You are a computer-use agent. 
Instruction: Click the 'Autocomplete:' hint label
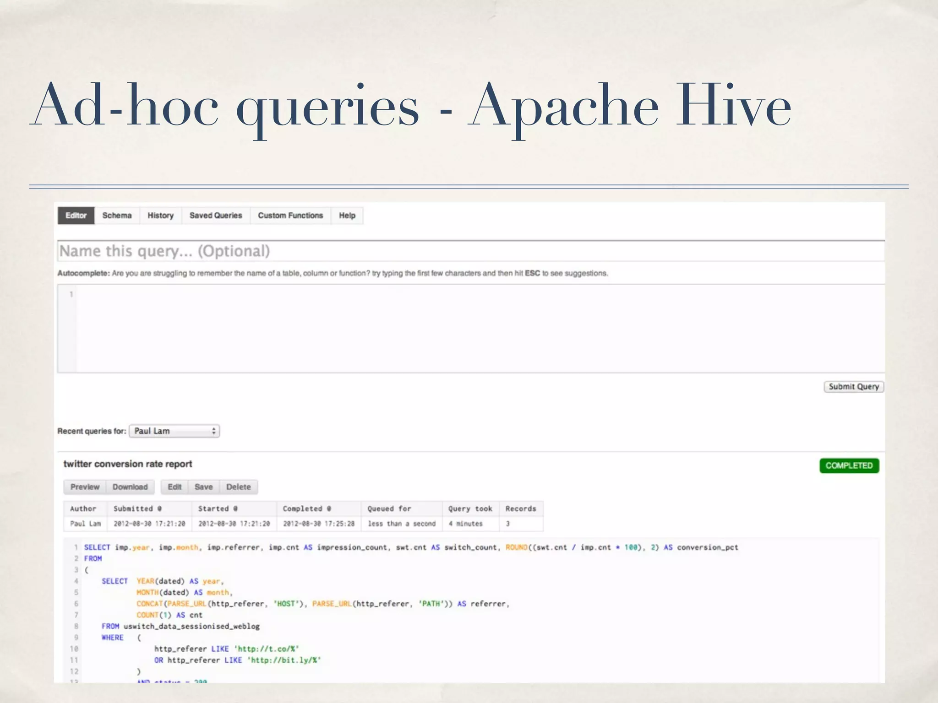click(83, 273)
